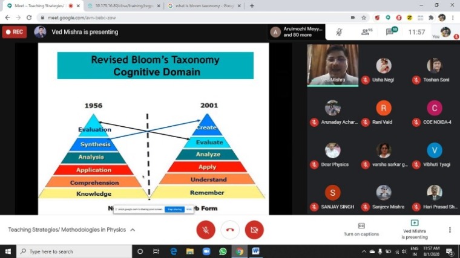Click Ved Mishra is presenting button
The image size is (460, 258).
click(415, 229)
